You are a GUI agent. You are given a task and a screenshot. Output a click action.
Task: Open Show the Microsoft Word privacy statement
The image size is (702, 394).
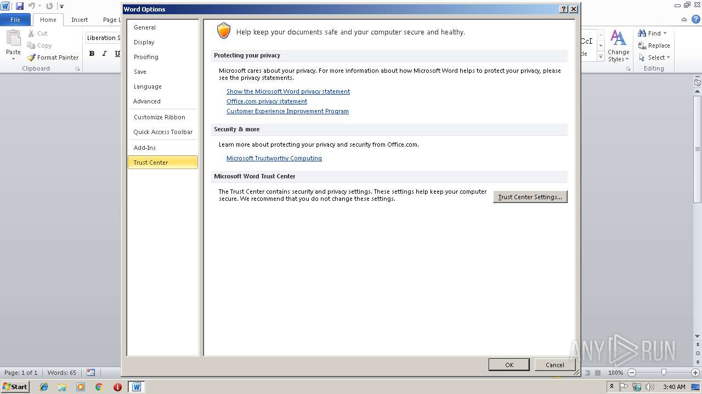[288, 91]
